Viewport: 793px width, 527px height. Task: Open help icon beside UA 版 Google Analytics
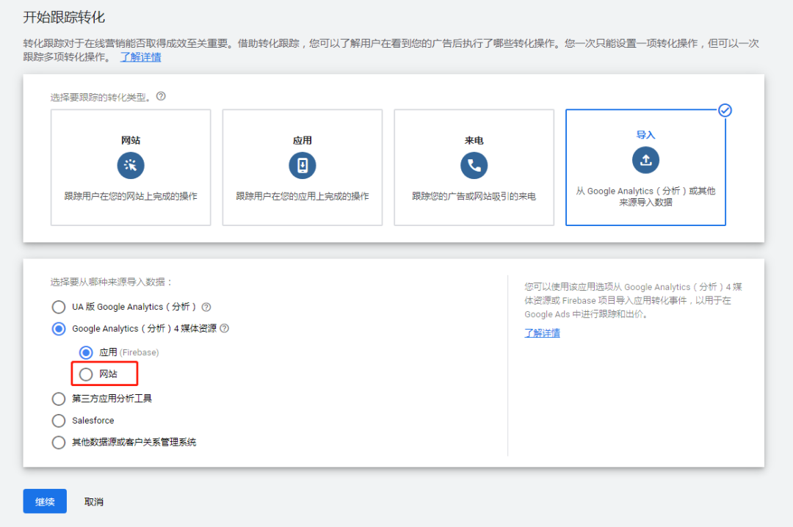(206, 307)
